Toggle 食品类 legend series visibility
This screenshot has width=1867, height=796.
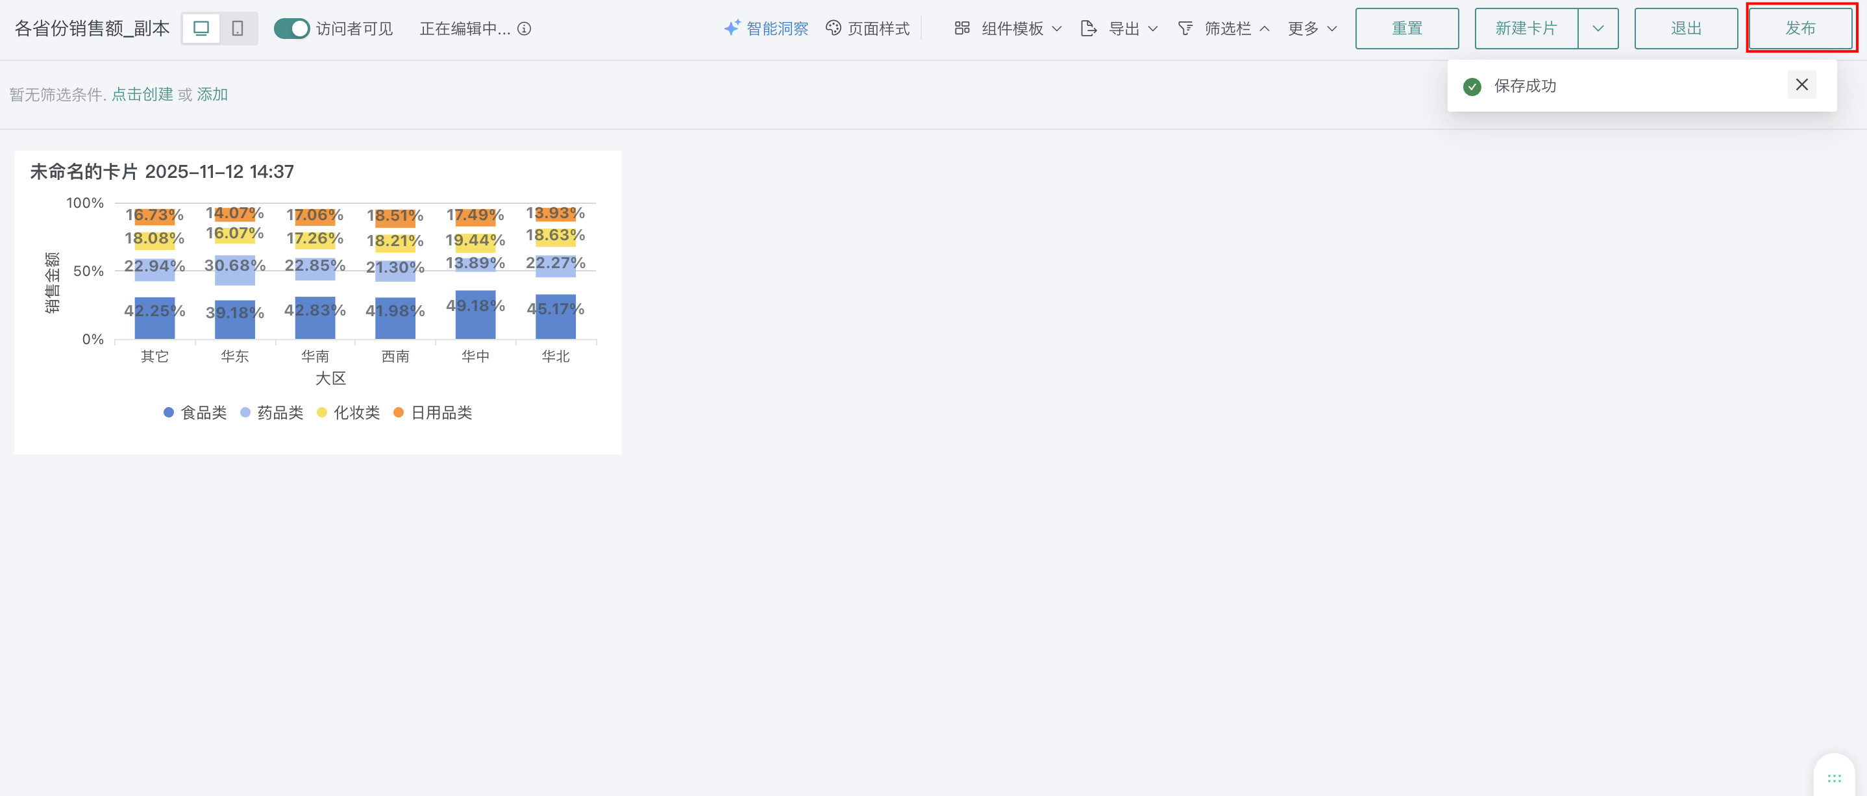tap(195, 412)
